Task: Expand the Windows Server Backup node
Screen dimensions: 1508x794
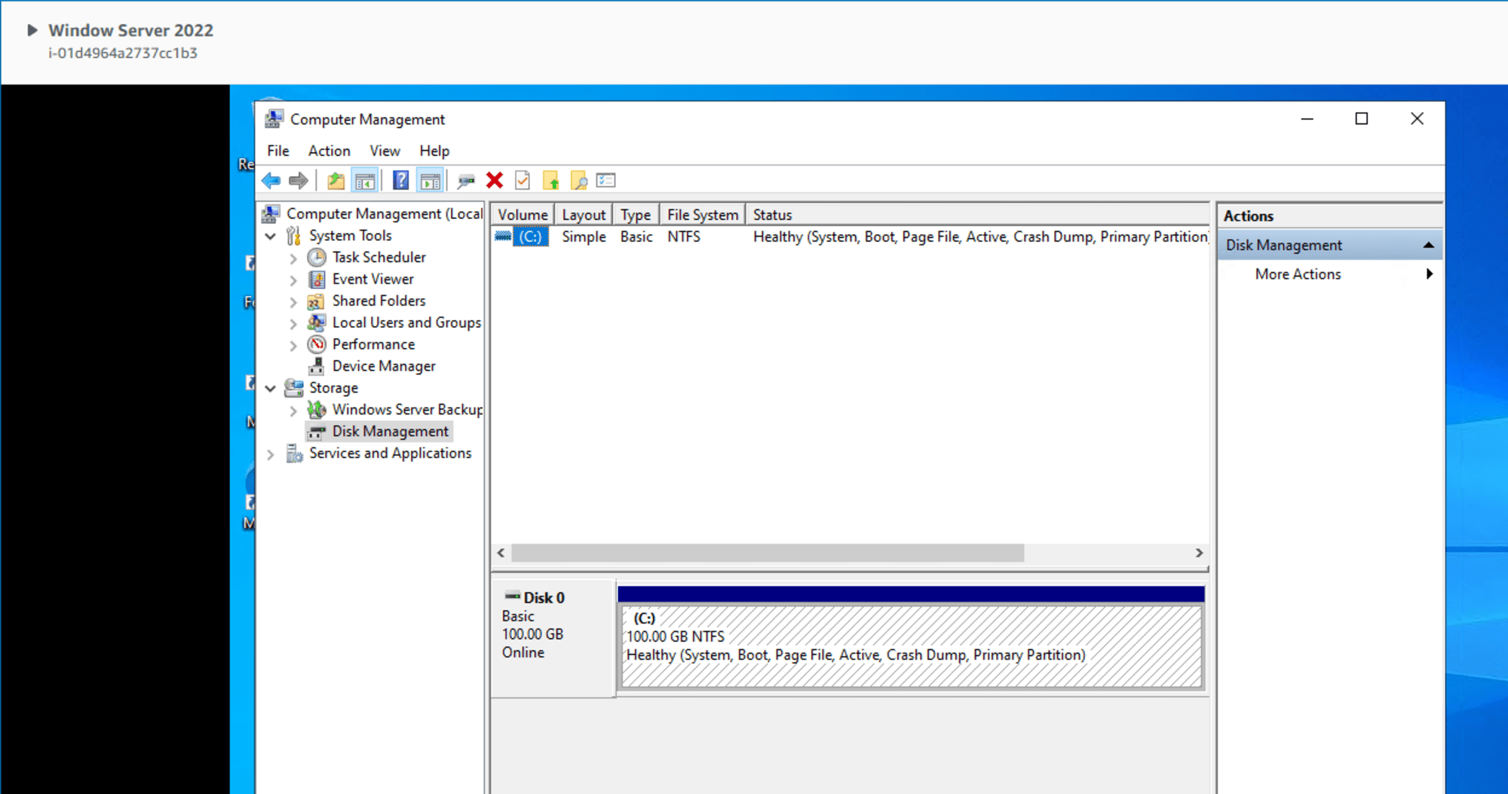Action: [x=293, y=411]
